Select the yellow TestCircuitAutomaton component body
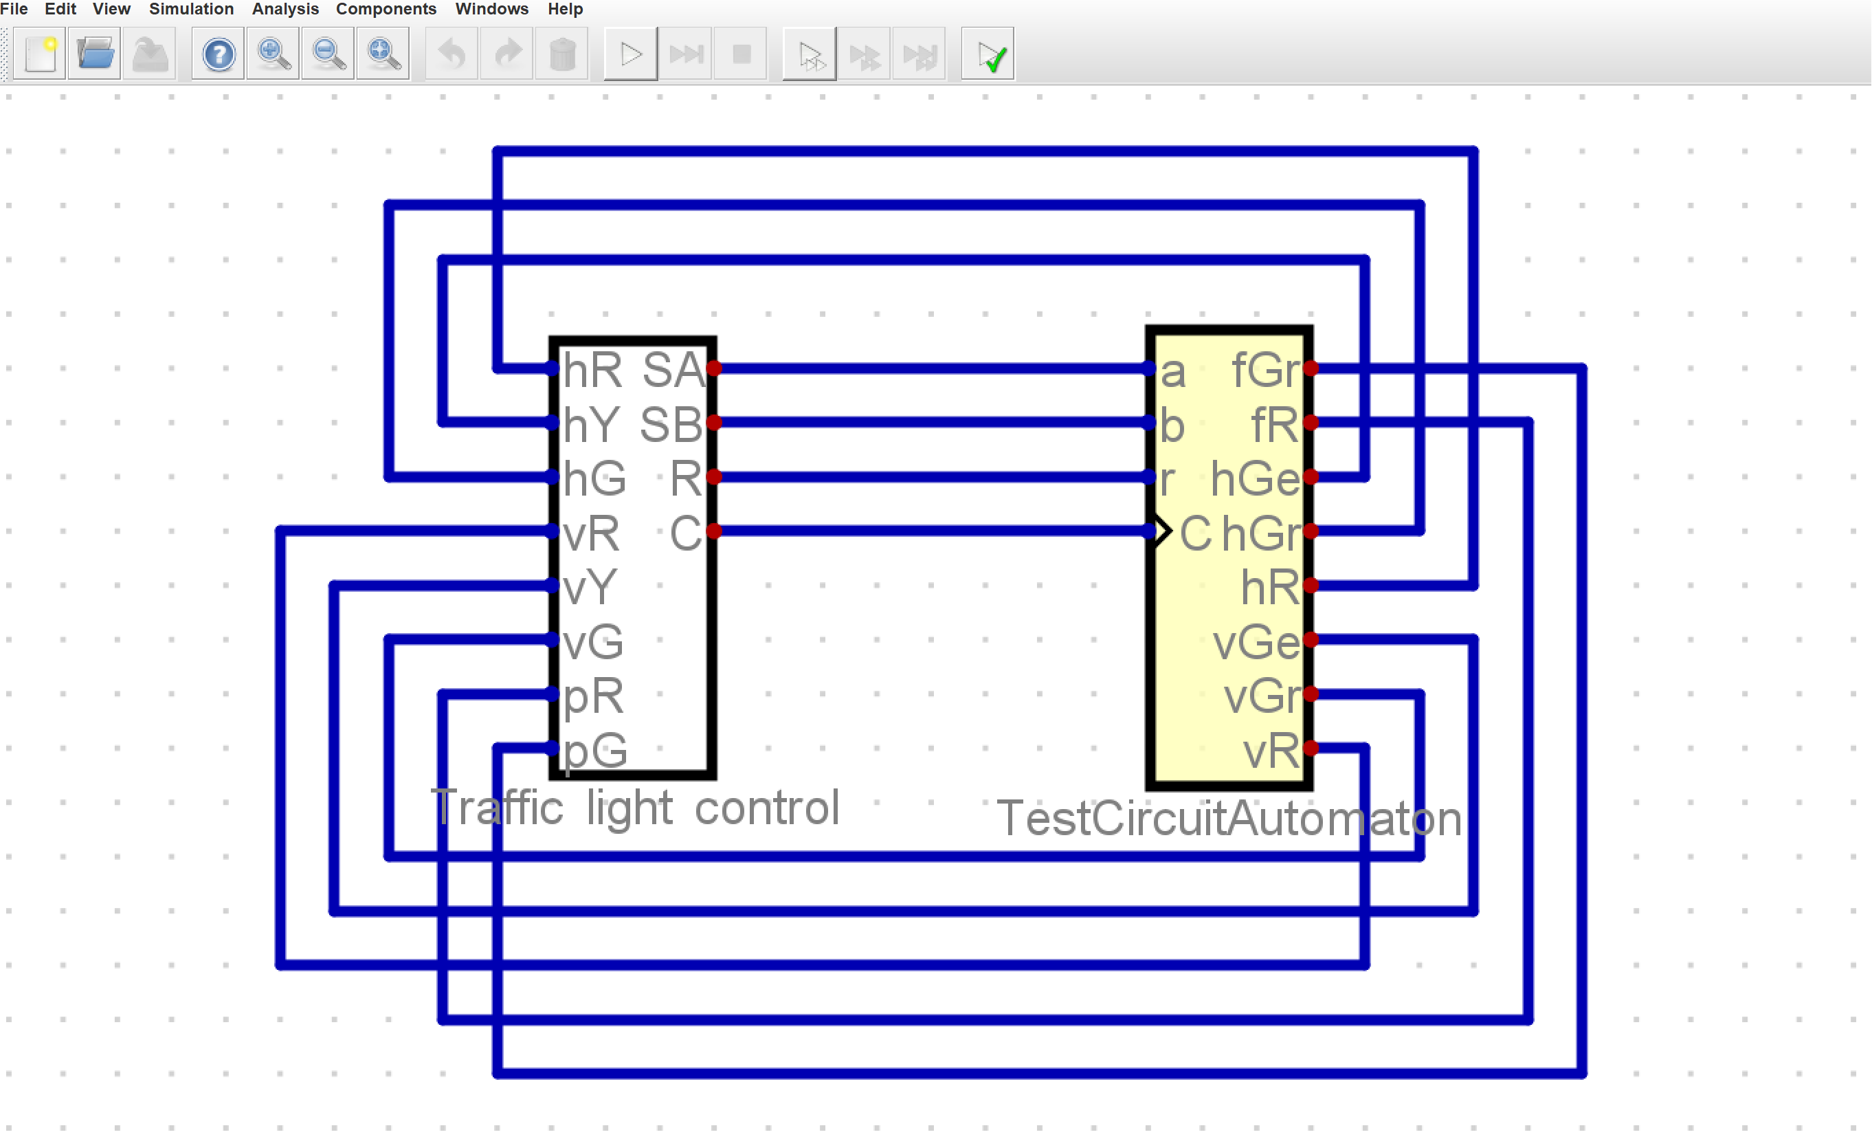Screen dimensions: 1872x1139 (1229, 558)
